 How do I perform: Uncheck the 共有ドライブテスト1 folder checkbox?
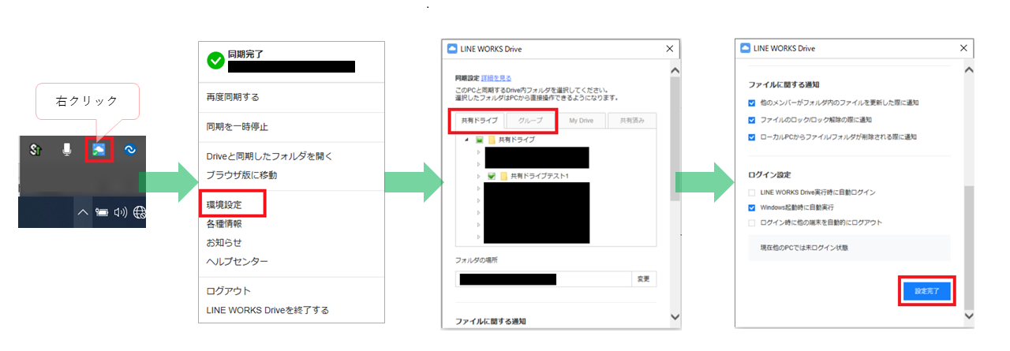pyautogui.click(x=492, y=176)
